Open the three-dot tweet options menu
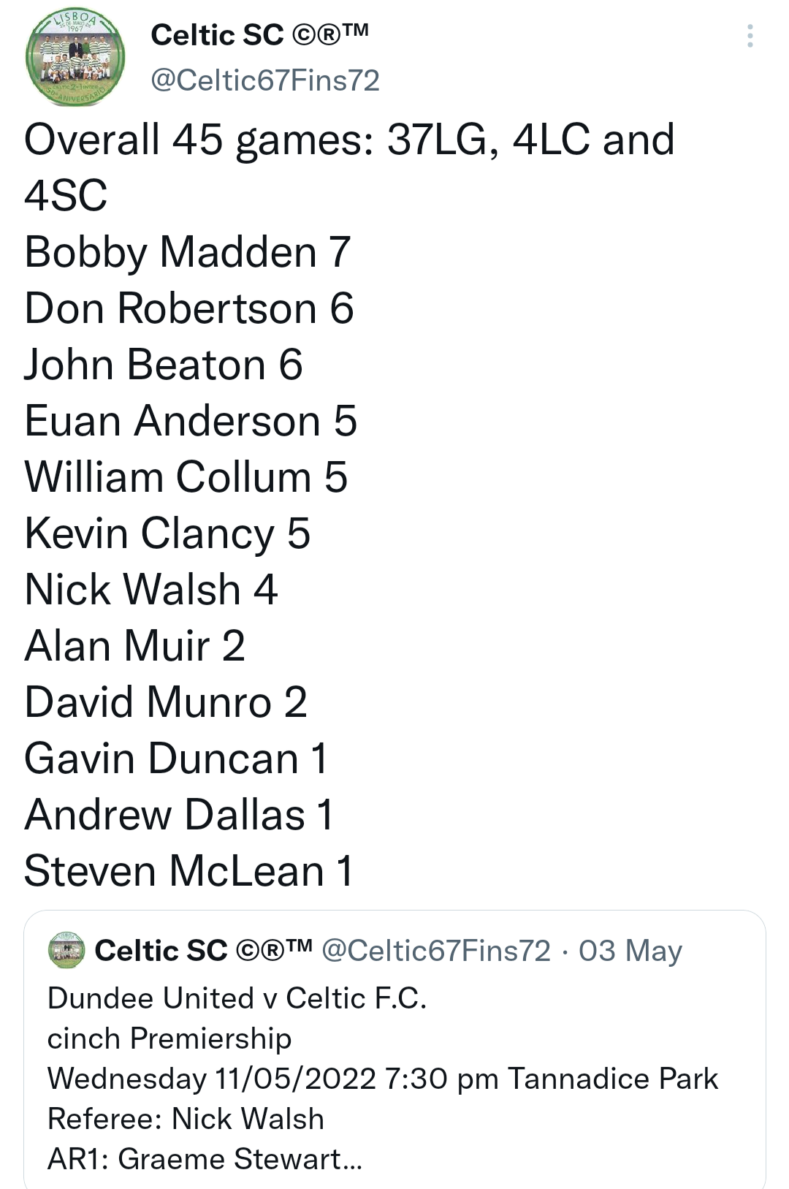The width and height of the screenshot is (789, 1189). click(x=750, y=36)
